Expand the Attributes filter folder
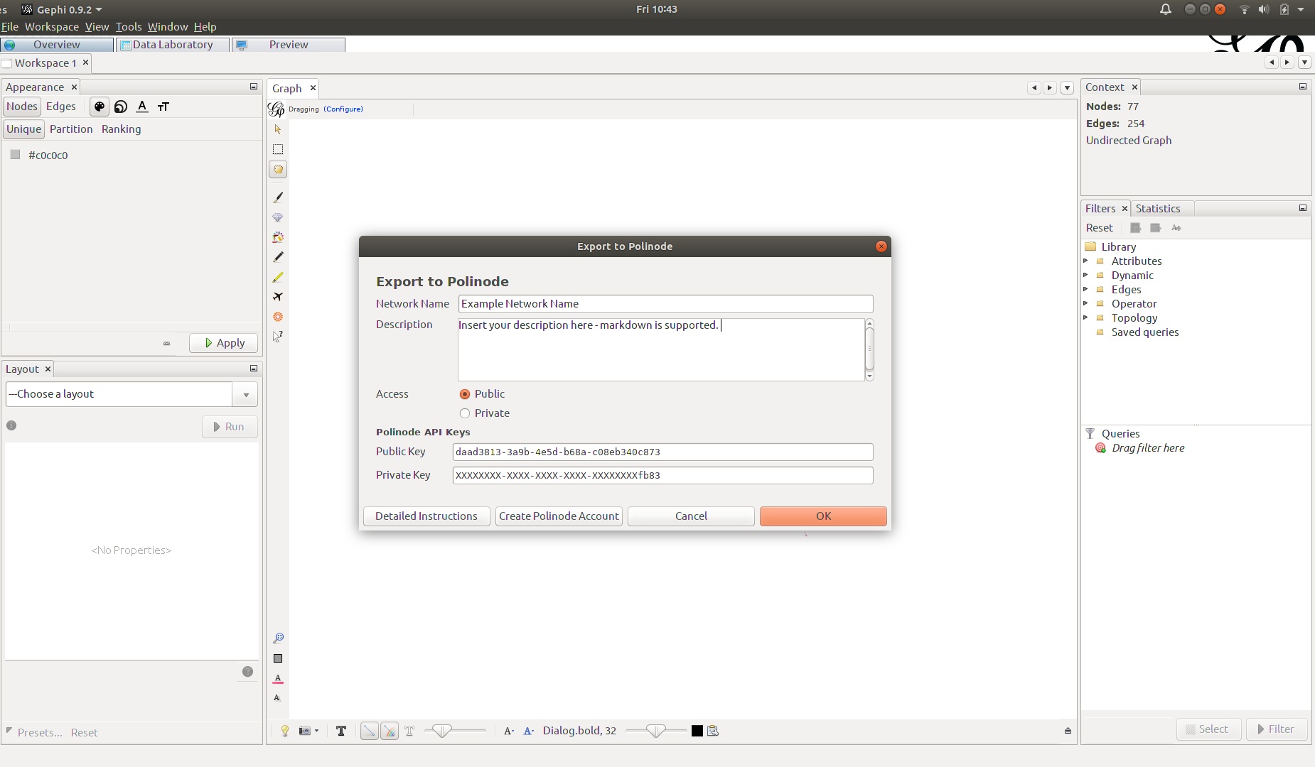1315x767 pixels. [1085, 261]
